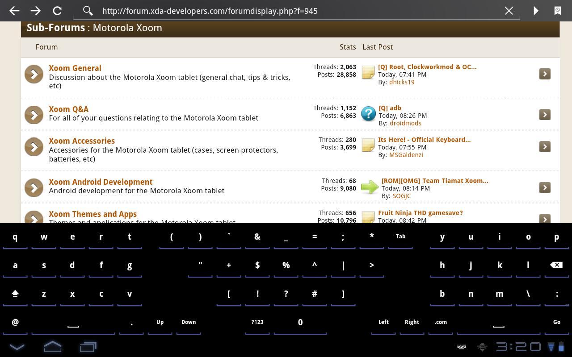Refresh the current page
Viewport: 572px width, 357px height.
[57, 11]
